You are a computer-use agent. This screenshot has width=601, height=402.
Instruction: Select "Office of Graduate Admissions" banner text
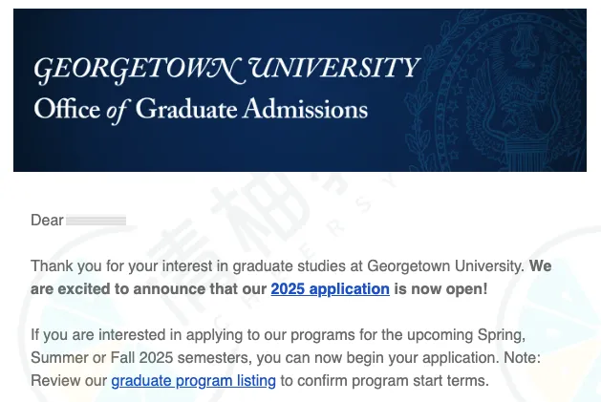coord(201,109)
